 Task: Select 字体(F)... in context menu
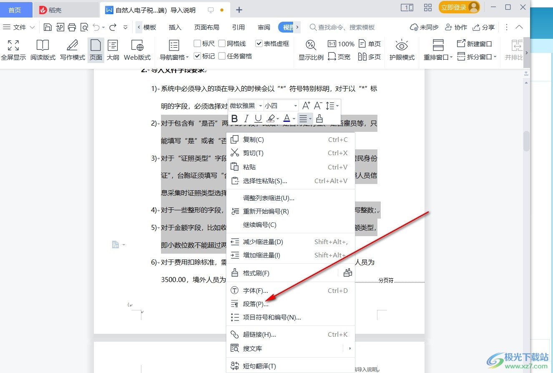tap(290, 290)
